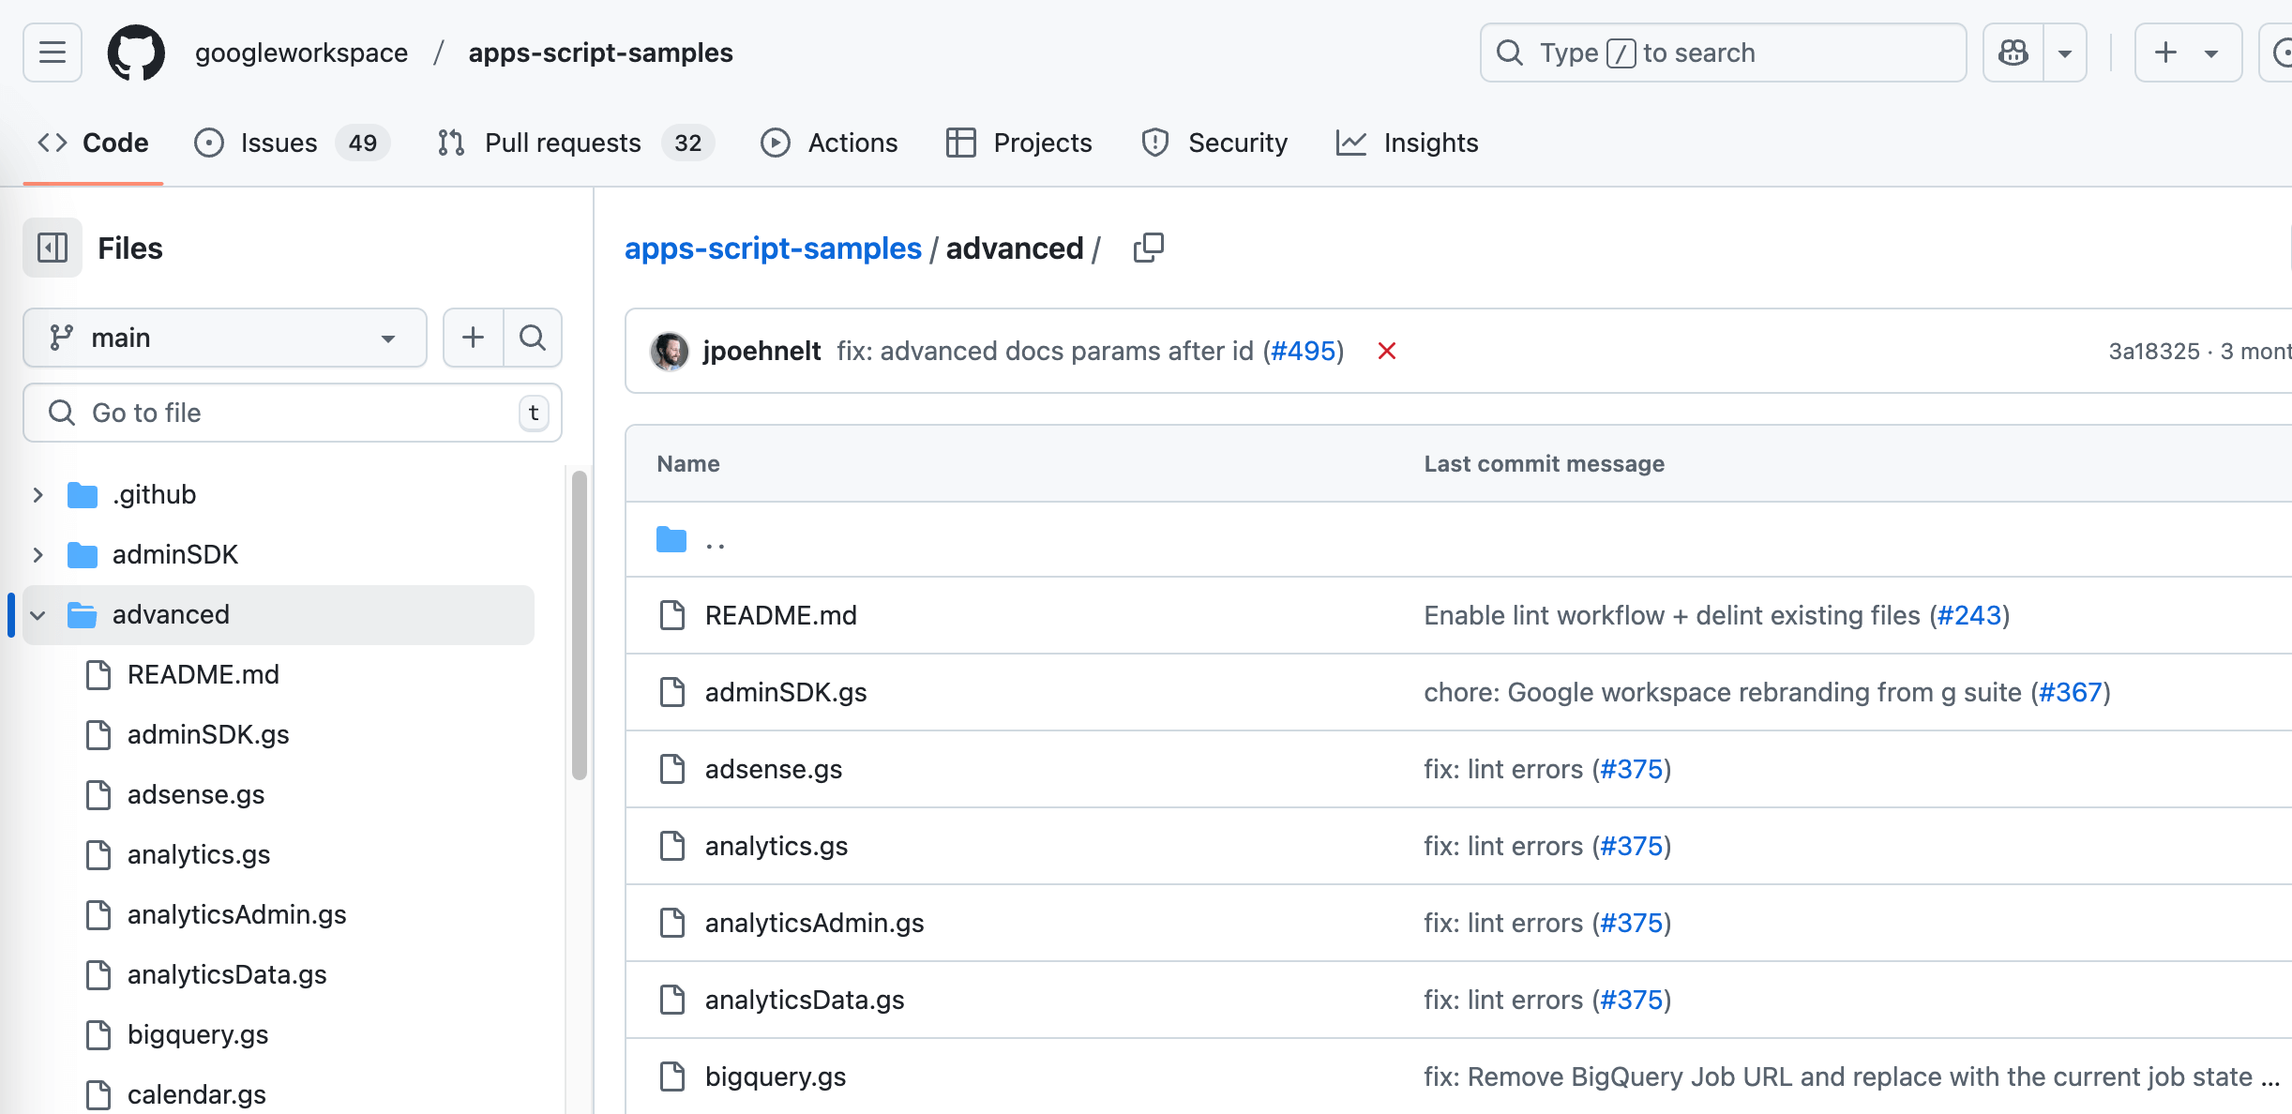Click file icon beside analytics.gs table row
This screenshot has height=1114, width=2292.
tap(672, 846)
